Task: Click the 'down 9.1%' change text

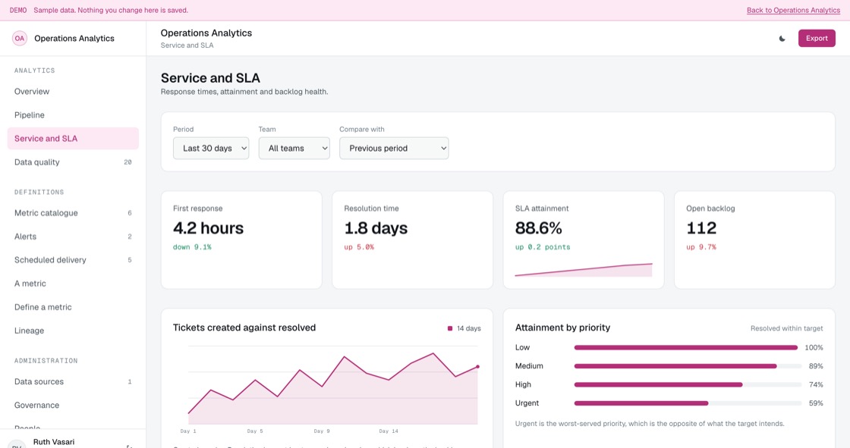Action: [192, 247]
